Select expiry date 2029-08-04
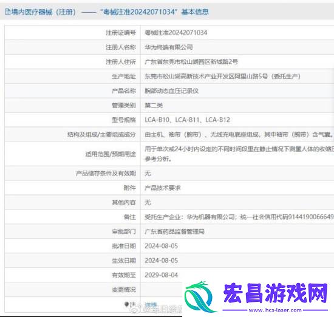 162,275
